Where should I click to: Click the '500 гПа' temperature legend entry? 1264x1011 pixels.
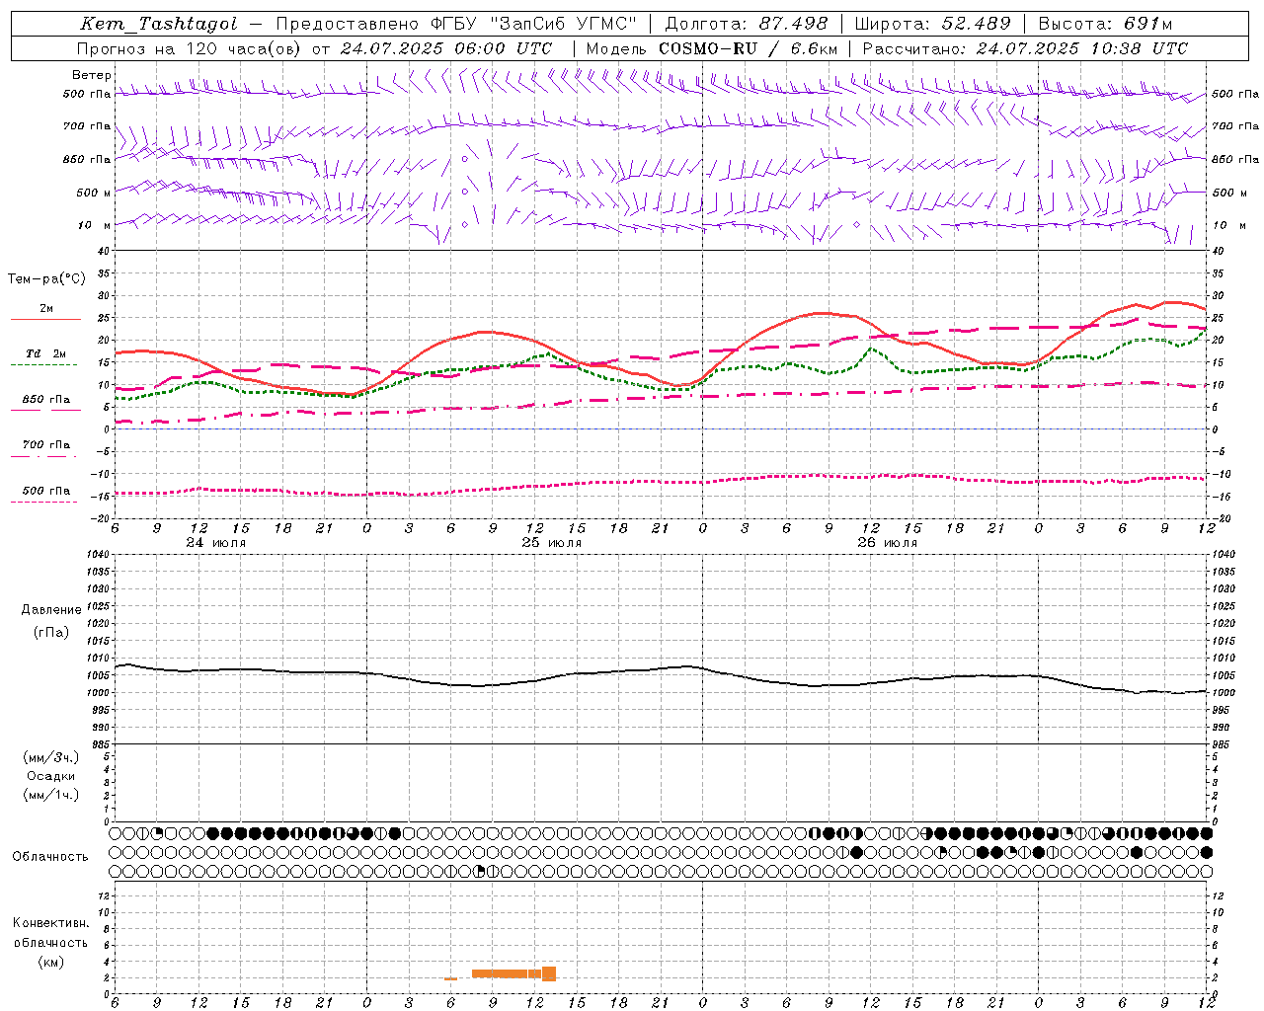click(46, 490)
